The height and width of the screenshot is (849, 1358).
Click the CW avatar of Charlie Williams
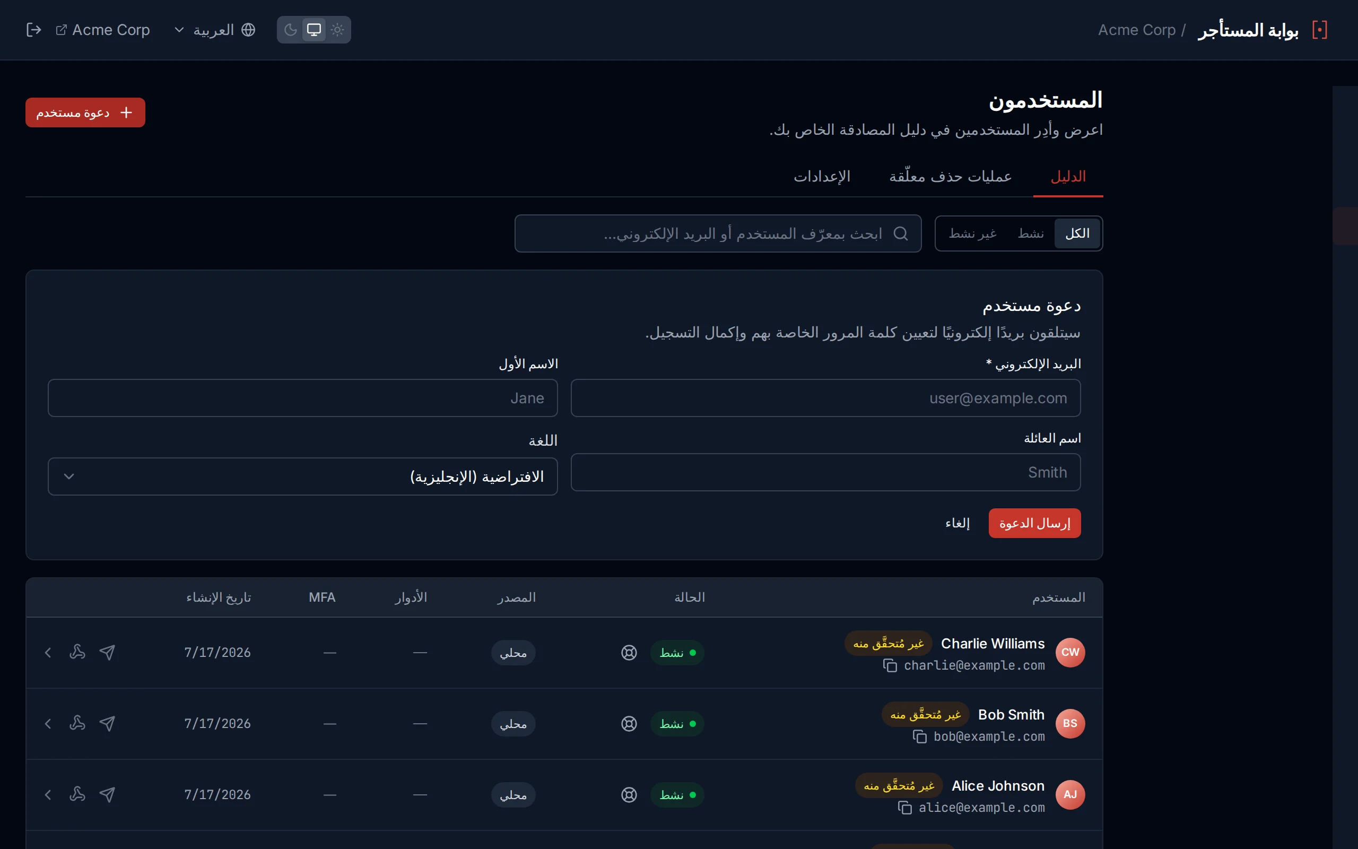click(x=1070, y=652)
